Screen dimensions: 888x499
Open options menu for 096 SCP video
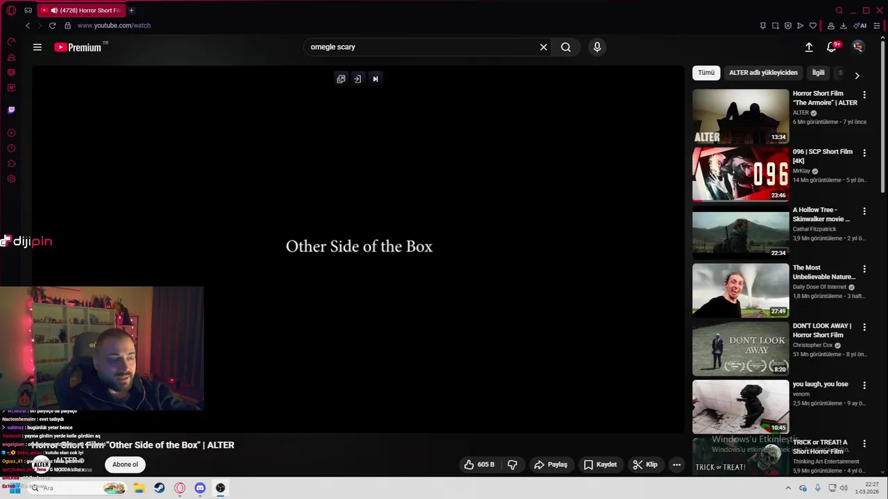point(864,152)
